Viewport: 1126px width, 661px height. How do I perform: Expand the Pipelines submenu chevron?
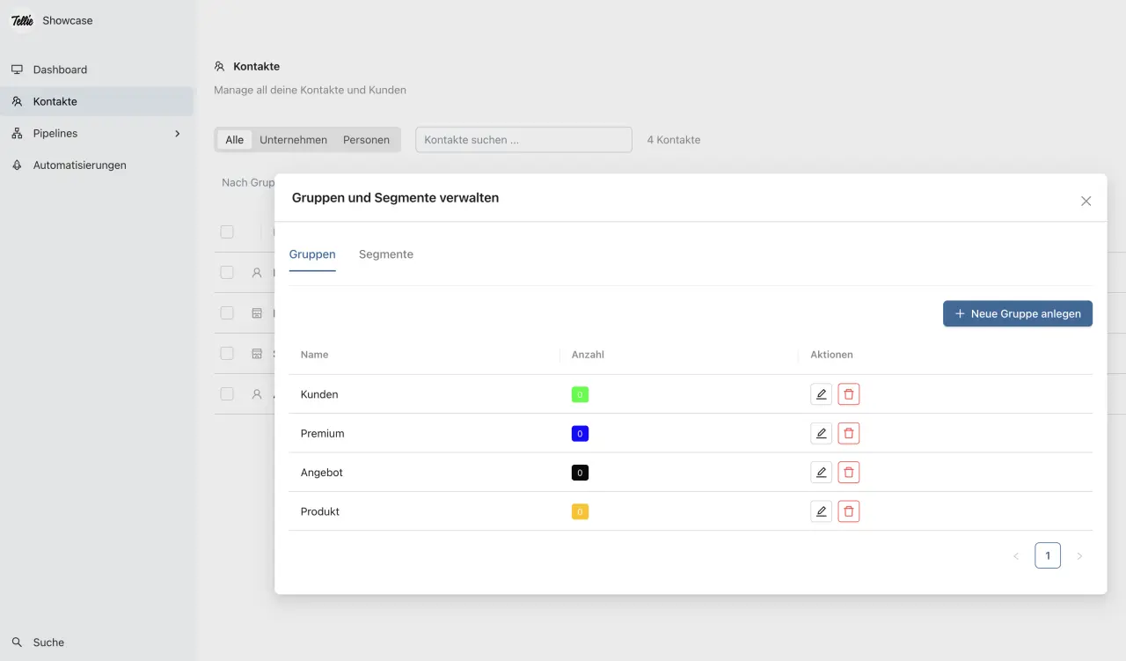(177, 134)
